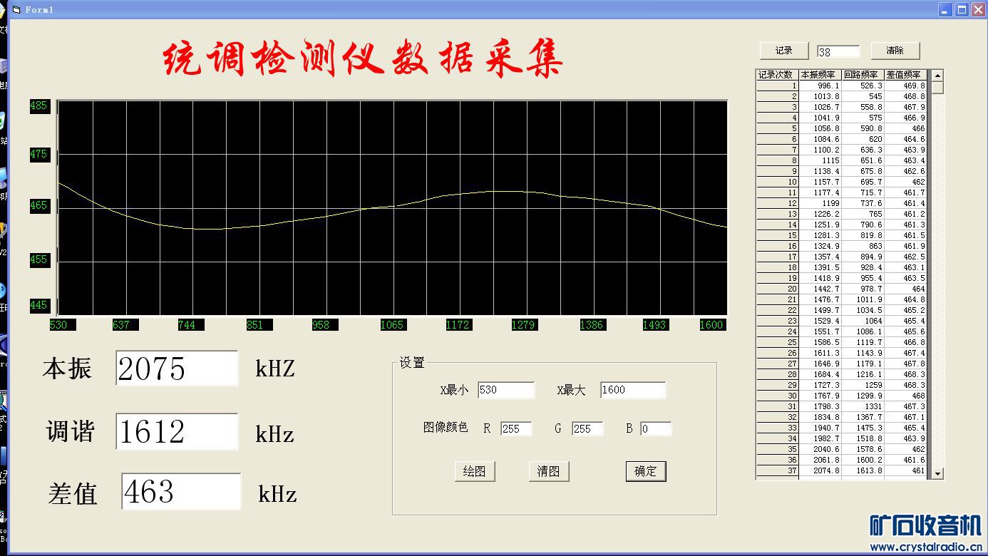The width and height of the screenshot is (988, 556).
Task: Select the 回路频率 column header
Action: click(x=863, y=75)
